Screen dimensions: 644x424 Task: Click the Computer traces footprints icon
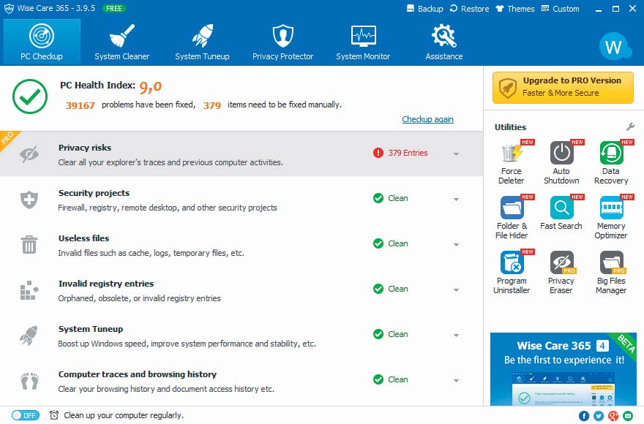29,382
